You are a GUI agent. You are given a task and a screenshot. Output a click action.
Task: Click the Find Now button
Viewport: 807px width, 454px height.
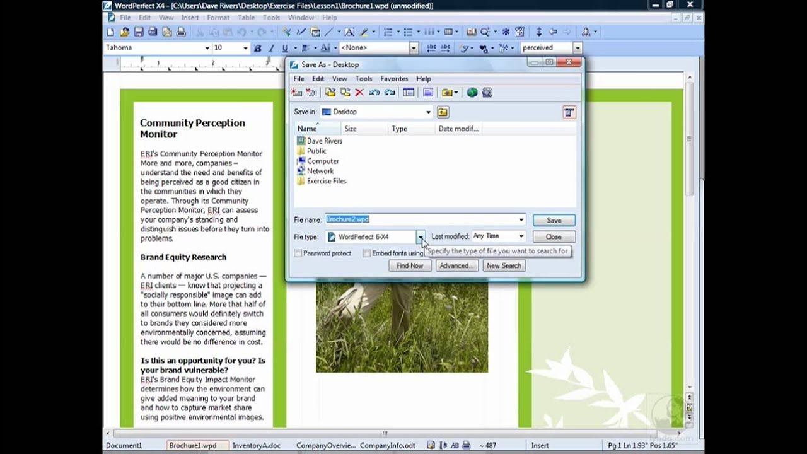click(x=410, y=266)
